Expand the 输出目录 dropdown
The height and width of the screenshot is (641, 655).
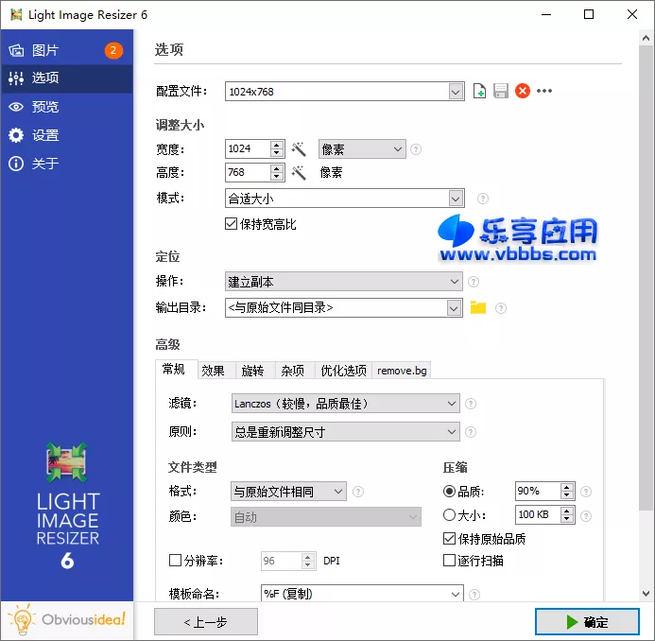coord(454,308)
